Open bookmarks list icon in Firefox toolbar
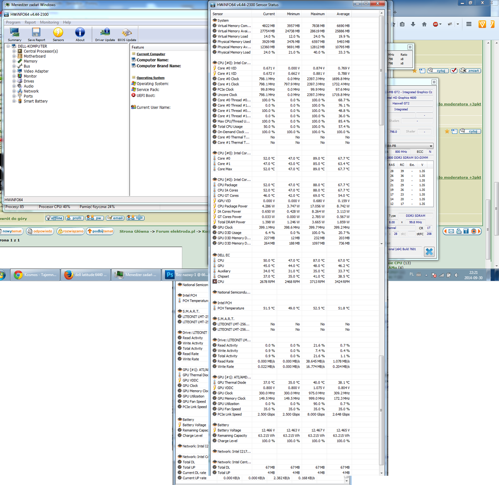The image size is (499, 485). 402,25
